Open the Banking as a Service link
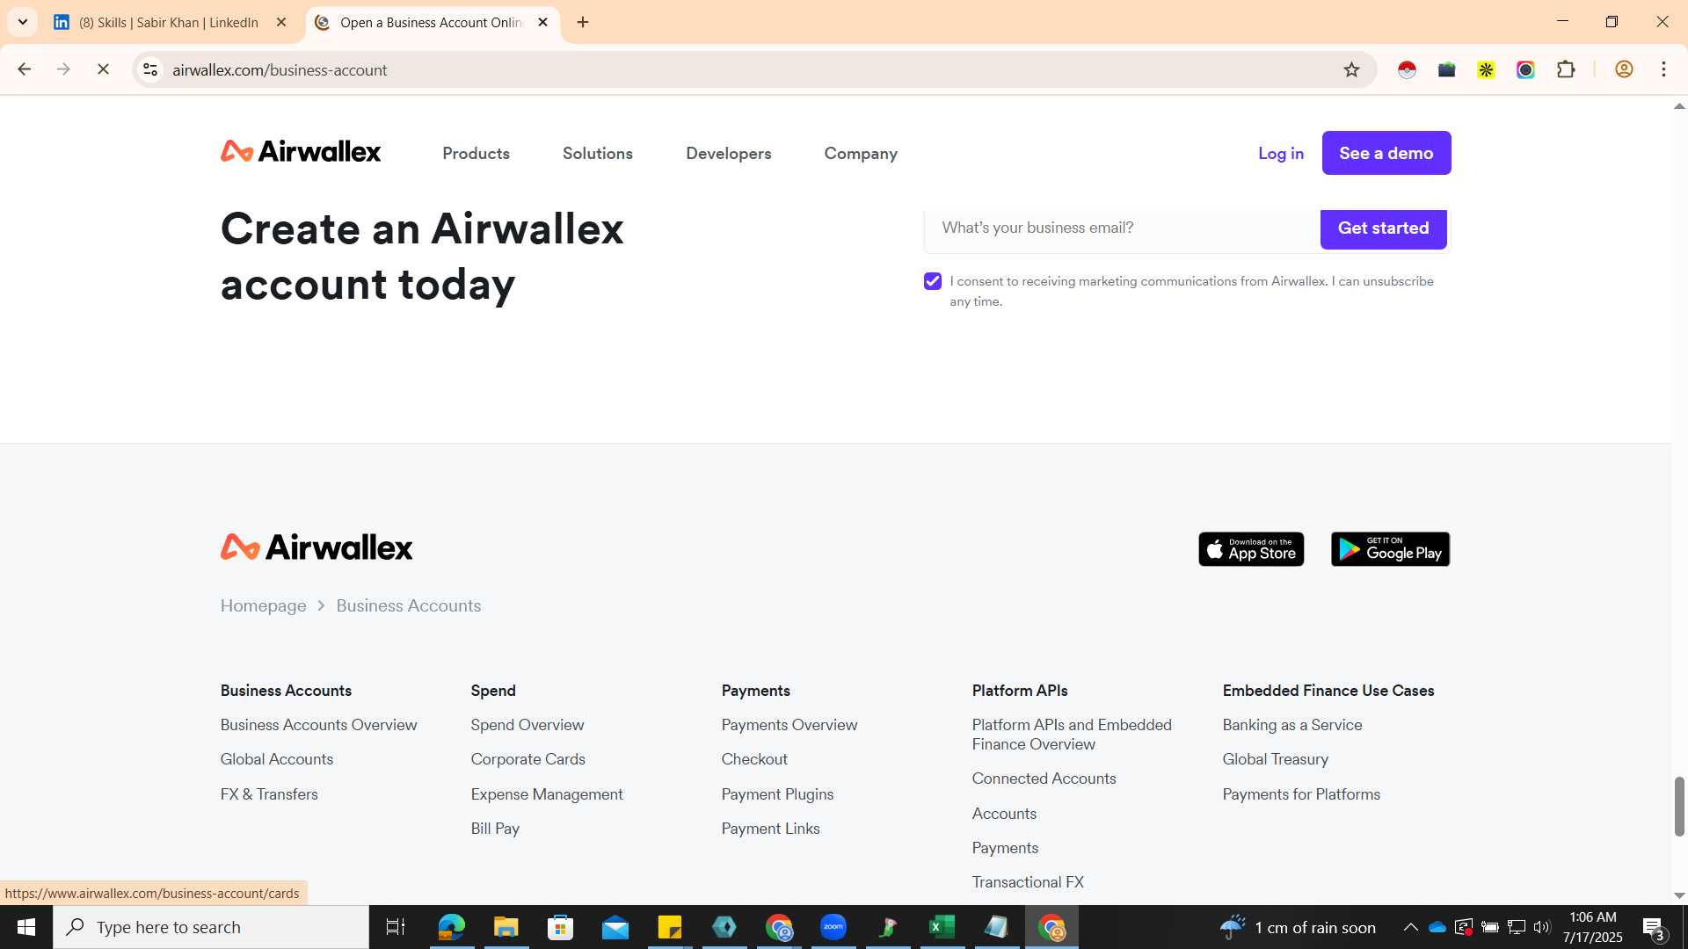 1292,725
